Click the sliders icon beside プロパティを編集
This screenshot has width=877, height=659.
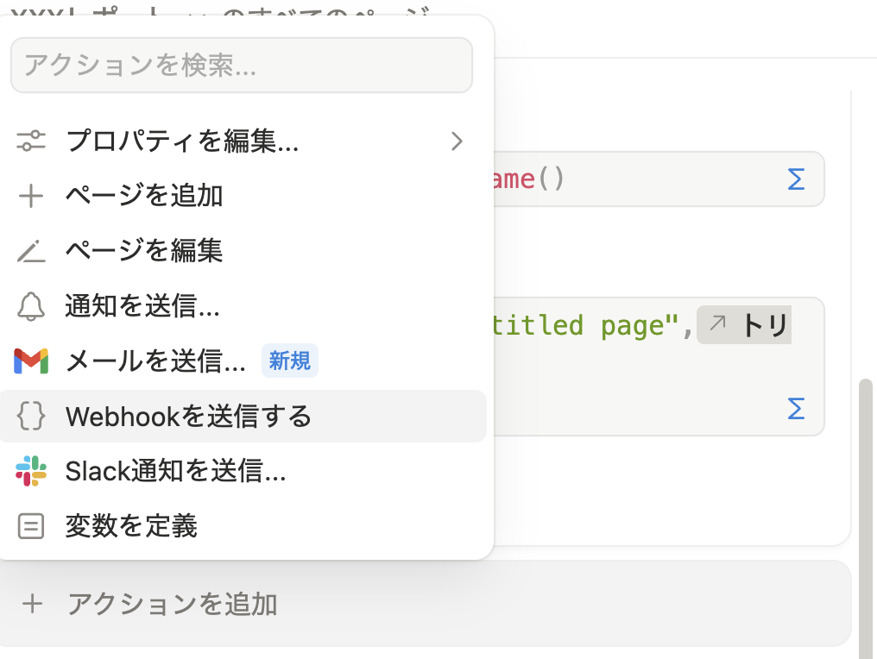(31, 141)
